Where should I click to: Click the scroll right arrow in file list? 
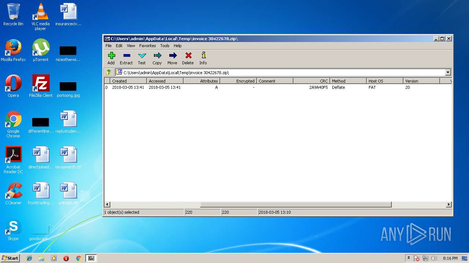pos(448,205)
